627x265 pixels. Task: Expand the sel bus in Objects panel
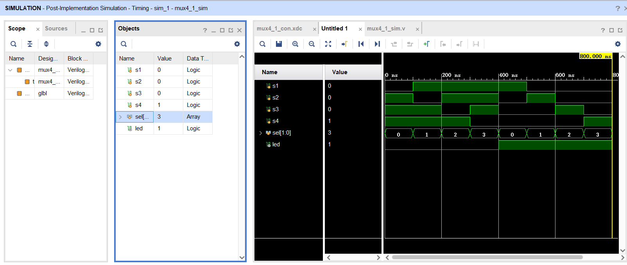(120, 117)
